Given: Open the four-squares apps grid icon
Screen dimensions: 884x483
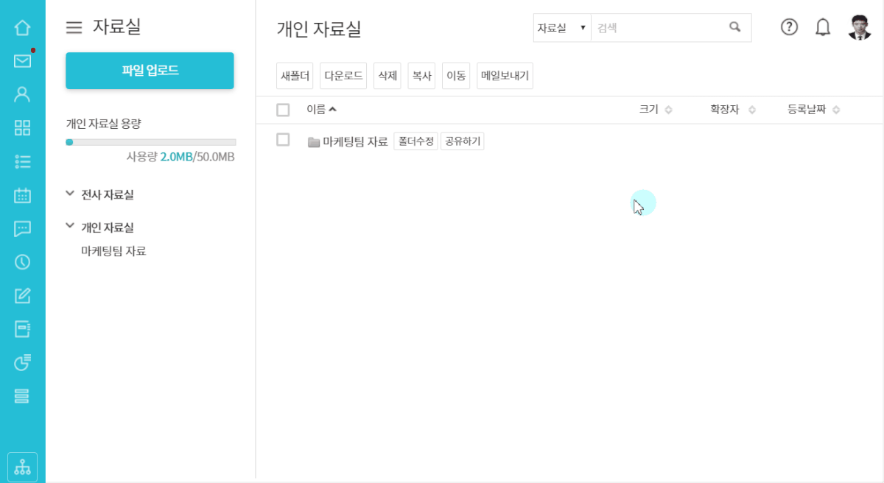Looking at the screenshot, I should click(x=22, y=128).
